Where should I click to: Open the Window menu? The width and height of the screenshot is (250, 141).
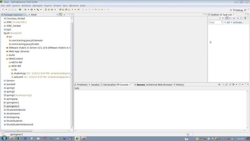(x=74, y=5)
